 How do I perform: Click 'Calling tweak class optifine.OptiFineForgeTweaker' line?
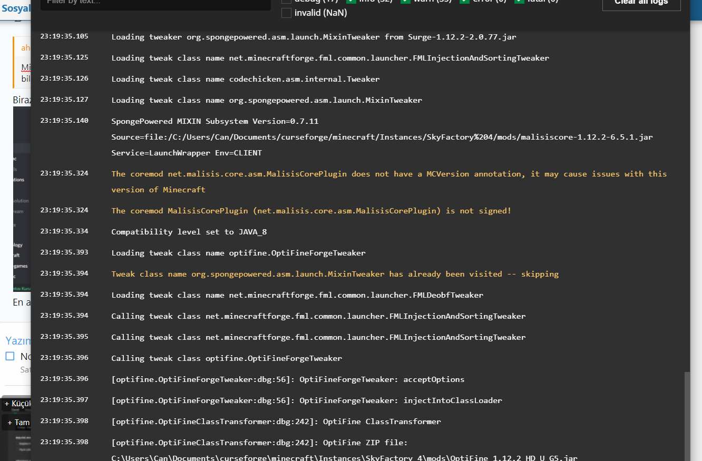[x=227, y=358]
